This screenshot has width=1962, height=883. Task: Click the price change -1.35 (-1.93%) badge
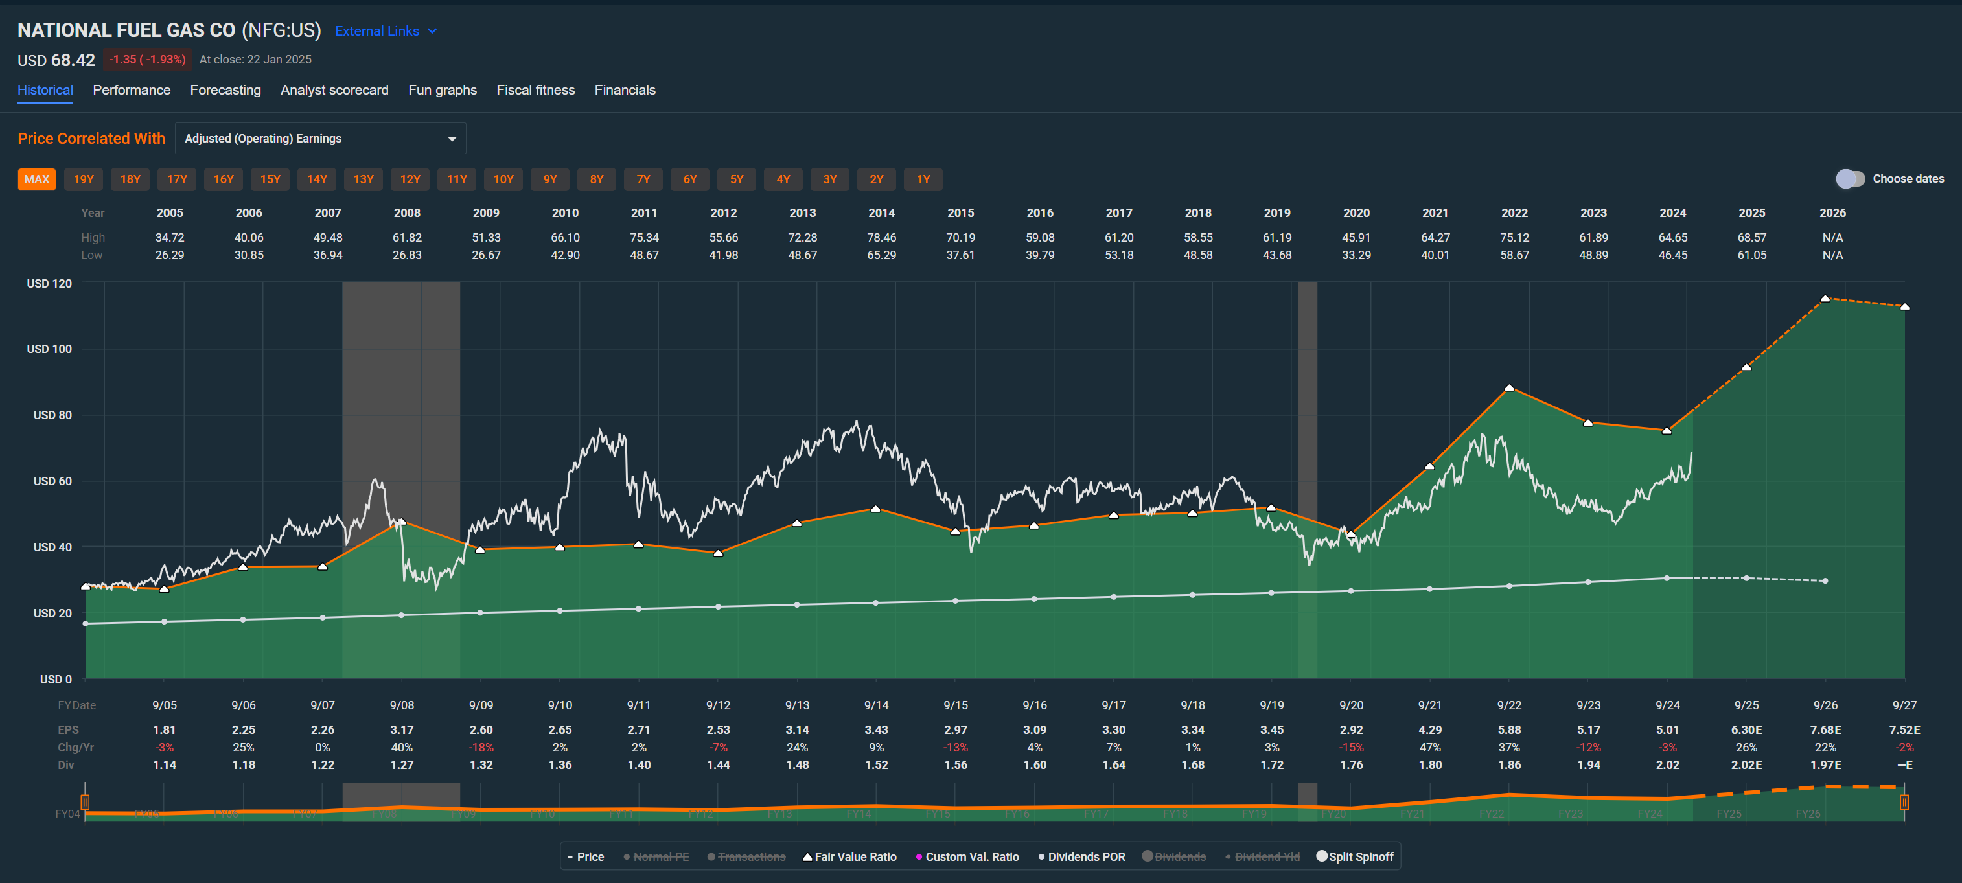click(147, 60)
